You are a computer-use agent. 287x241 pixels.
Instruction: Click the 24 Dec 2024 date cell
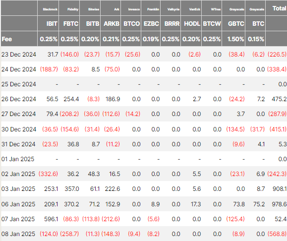19,69
